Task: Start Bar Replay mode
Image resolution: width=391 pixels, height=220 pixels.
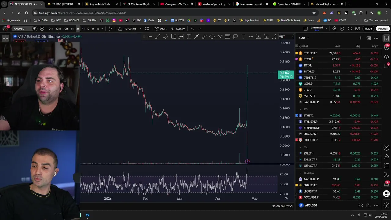Action: coord(178,28)
